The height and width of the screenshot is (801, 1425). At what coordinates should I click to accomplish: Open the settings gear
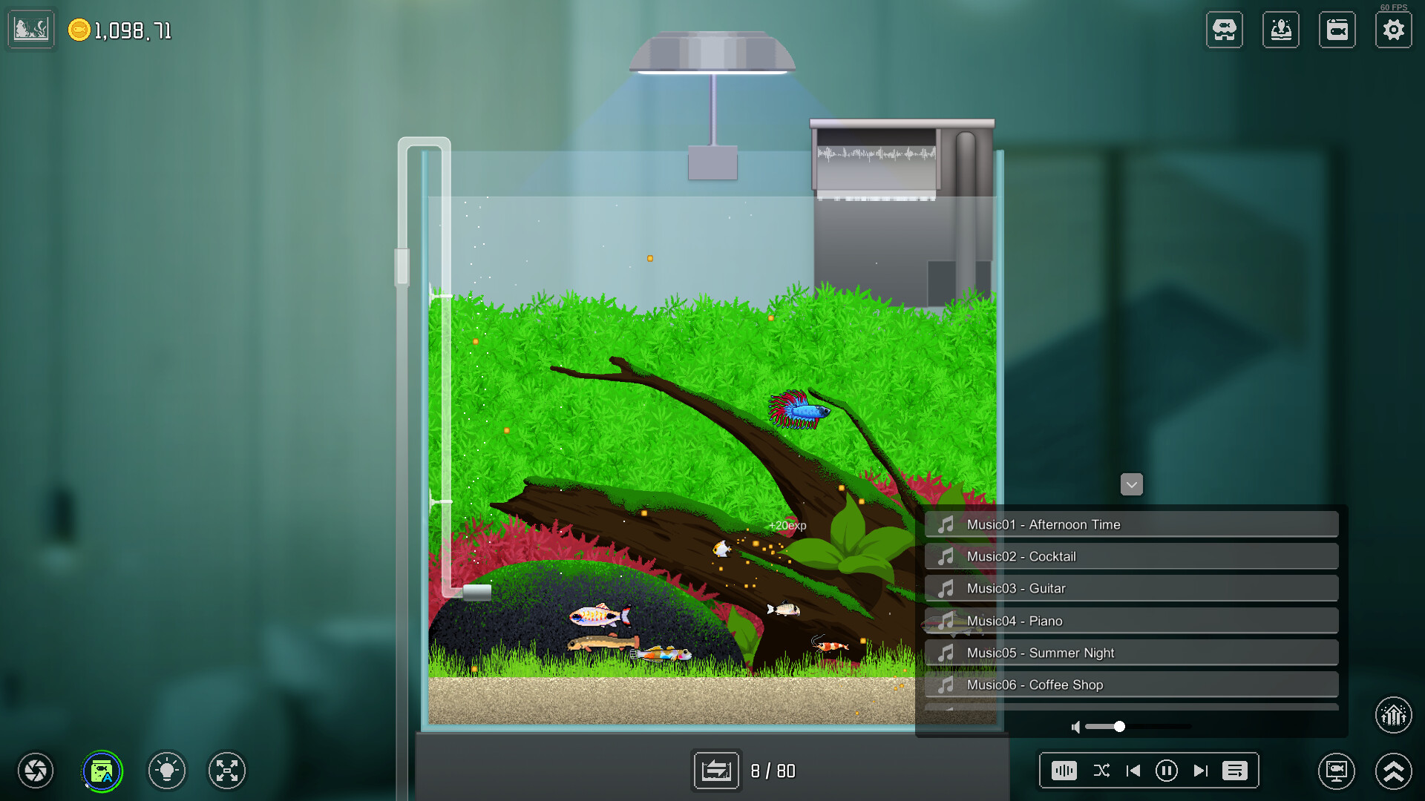(x=1393, y=30)
